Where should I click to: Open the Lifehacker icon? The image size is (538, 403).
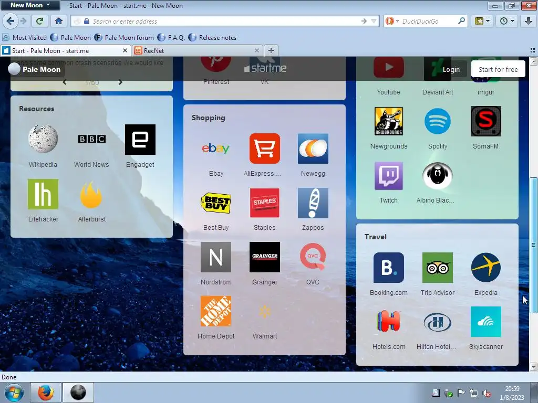43,194
